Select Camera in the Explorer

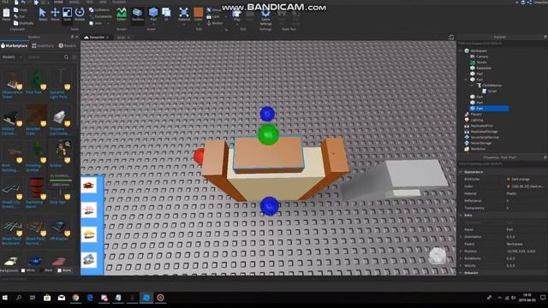[x=479, y=56]
